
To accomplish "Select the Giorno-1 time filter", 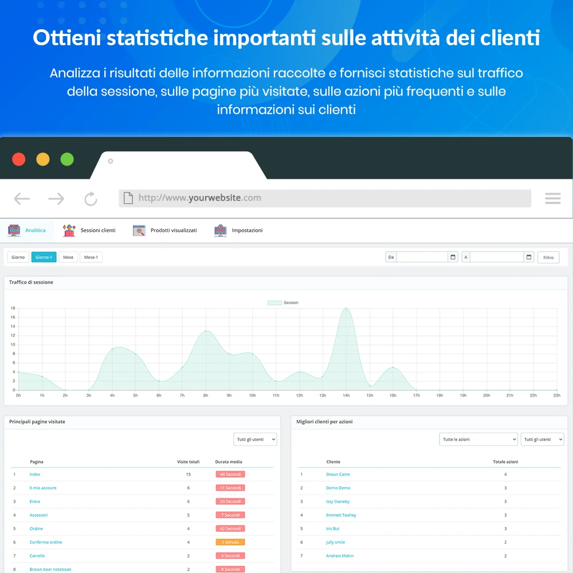I will click(44, 257).
